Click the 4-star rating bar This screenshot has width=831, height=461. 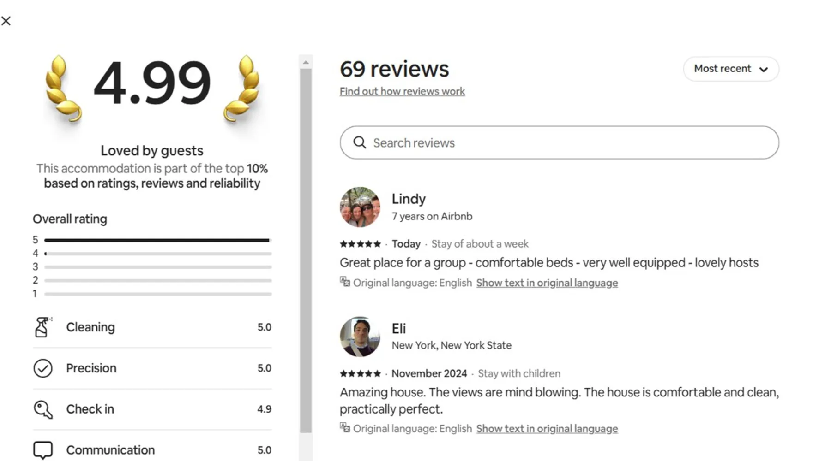click(157, 254)
